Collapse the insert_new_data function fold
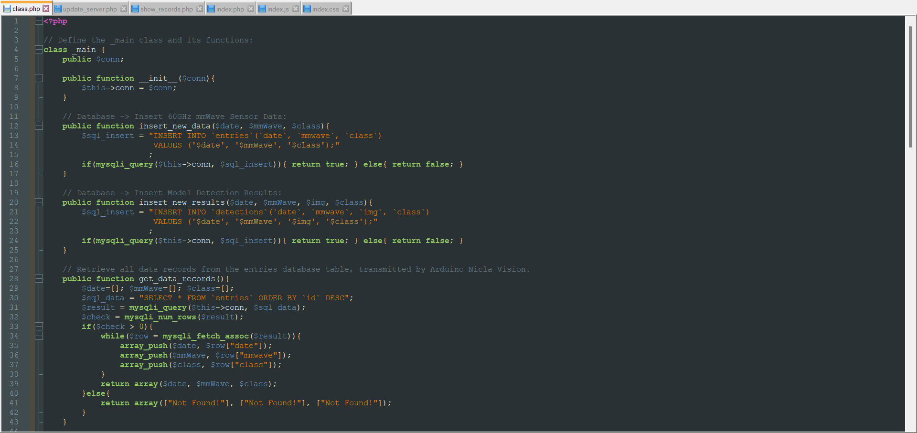 (x=39, y=126)
